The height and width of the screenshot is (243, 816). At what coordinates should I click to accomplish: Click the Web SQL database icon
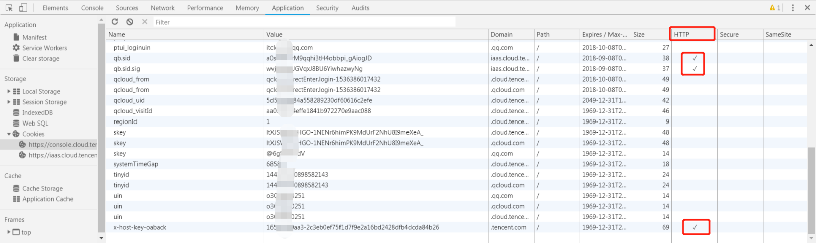coord(16,123)
